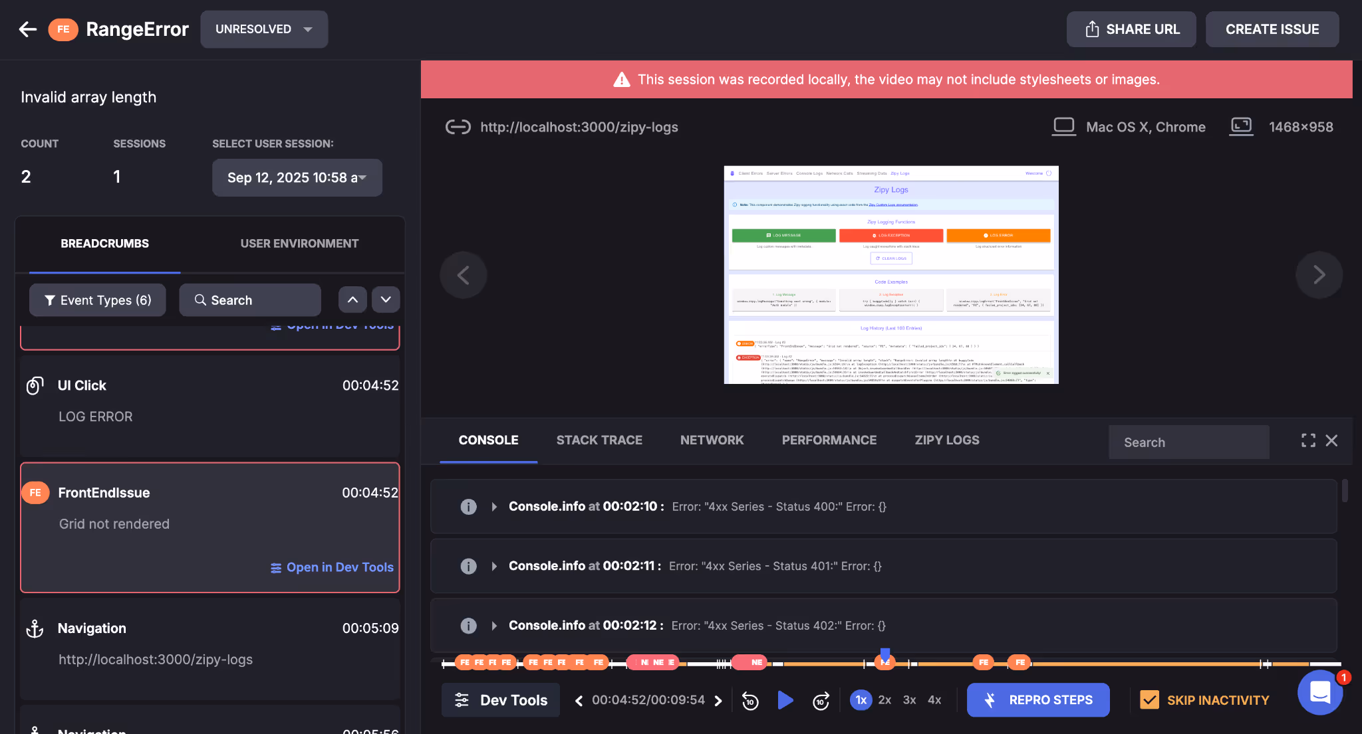This screenshot has width=1362, height=734.
Task: Switch to the USER ENVIRONMENT tab
Action: 299,243
